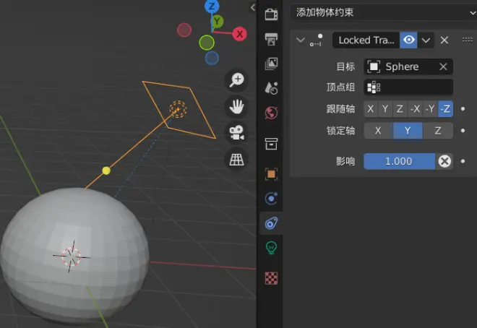Image resolution: width=477 pixels, height=328 pixels.
Task: Open the constraint extras dropdown arrow
Action: (x=426, y=40)
